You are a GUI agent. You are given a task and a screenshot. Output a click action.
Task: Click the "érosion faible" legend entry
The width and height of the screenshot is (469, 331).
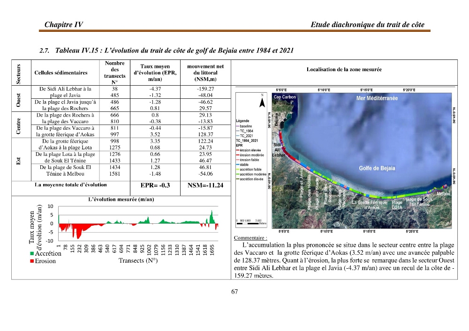[x=248, y=160]
